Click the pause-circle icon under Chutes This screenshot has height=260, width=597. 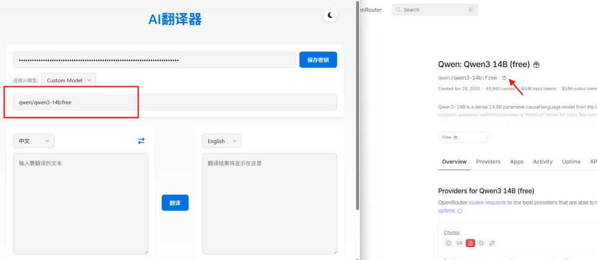pyautogui.click(x=481, y=243)
